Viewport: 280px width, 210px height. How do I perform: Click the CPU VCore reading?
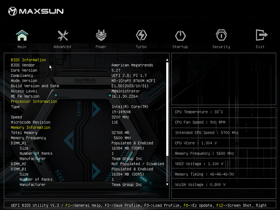point(196,143)
